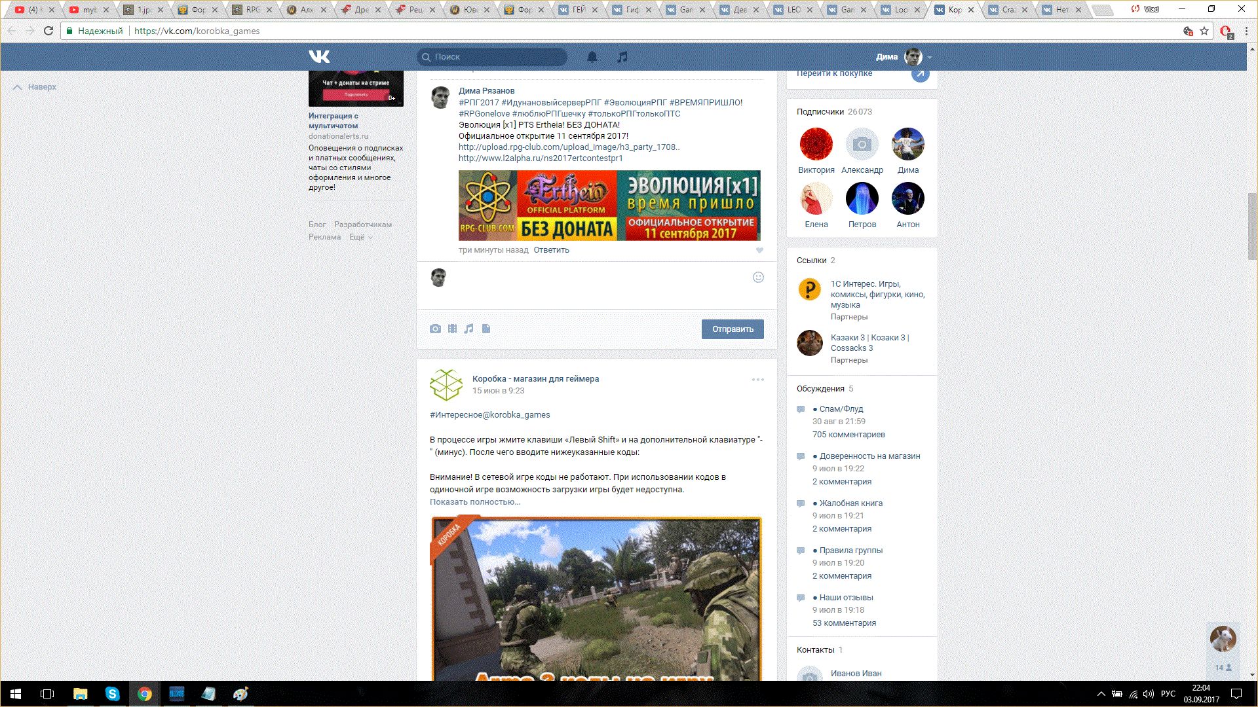Send the comment with Отправить
Screen dimensions: 1258x707
click(x=733, y=329)
